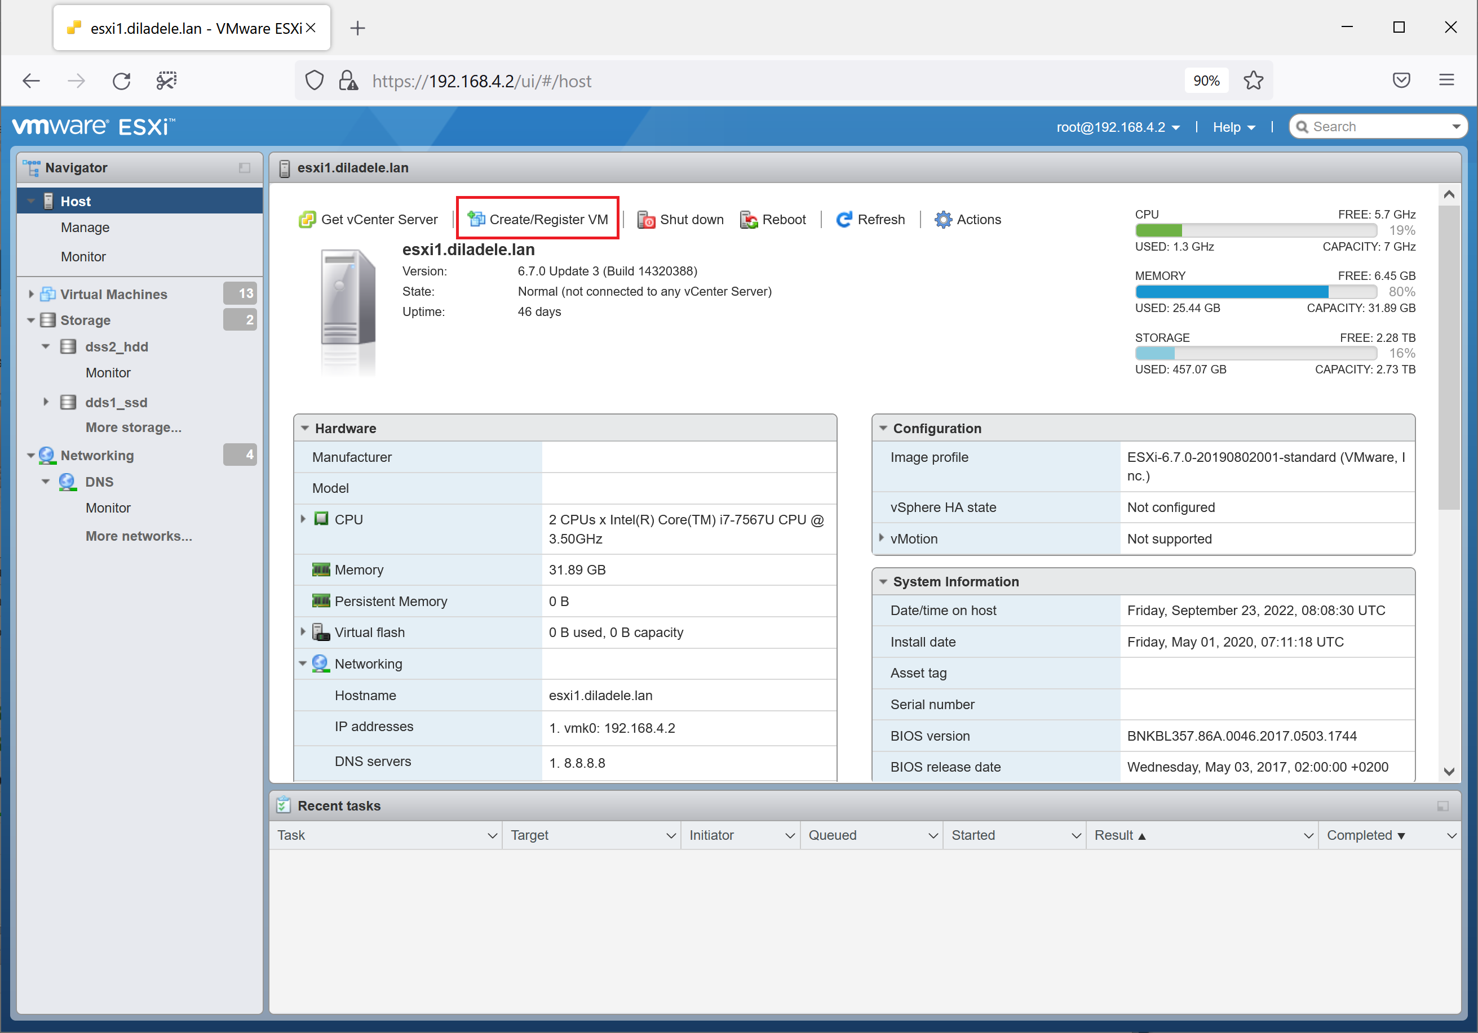Click the Reboot host icon
This screenshot has width=1478, height=1033.
coord(749,219)
